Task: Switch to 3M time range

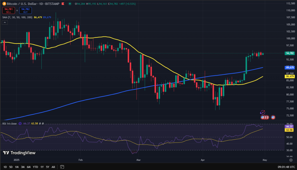Action: (23, 167)
